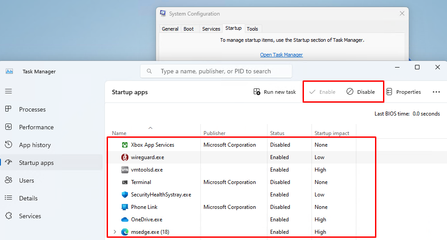This screenshot has height=240, width=447.
Task: Click the Processes sidebar icon
Action: point(8,109)
